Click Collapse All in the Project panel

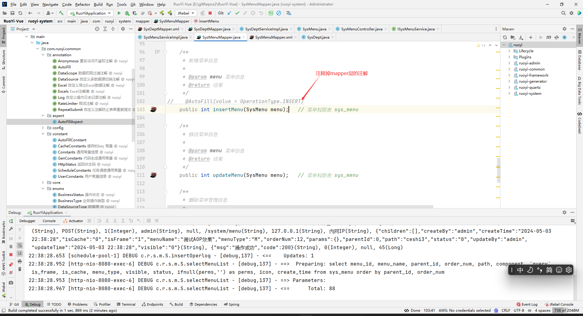click(x=113, y=29)
